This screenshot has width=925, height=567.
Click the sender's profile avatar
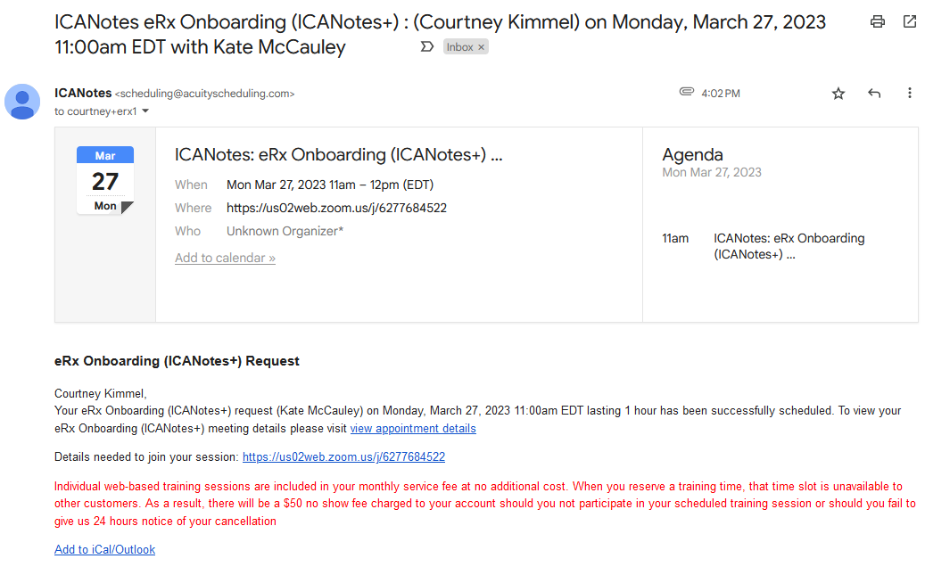(22, 102)
